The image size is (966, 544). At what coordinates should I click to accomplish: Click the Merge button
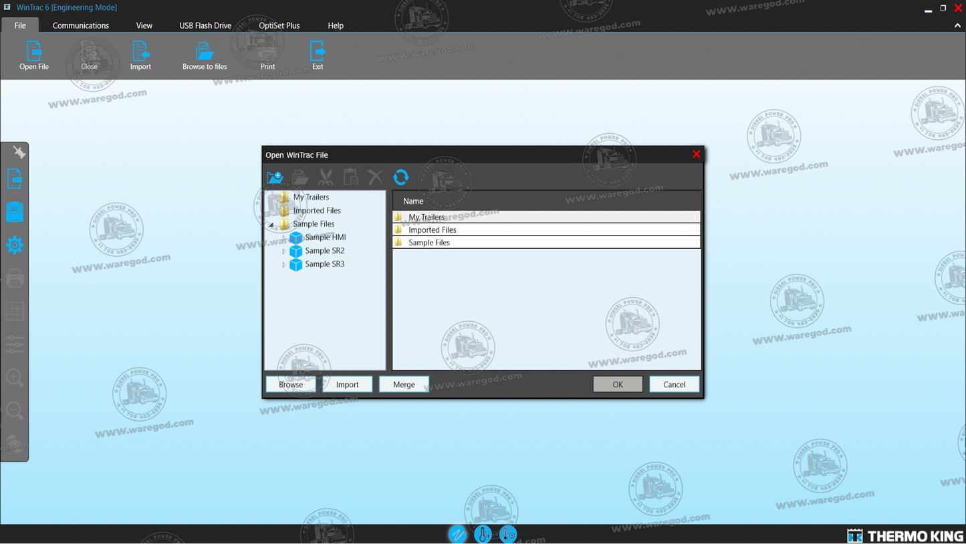pos(404,384)
